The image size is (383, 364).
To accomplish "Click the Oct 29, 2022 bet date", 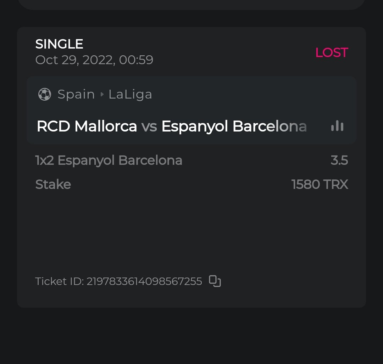I will click(x=94, y=60).
